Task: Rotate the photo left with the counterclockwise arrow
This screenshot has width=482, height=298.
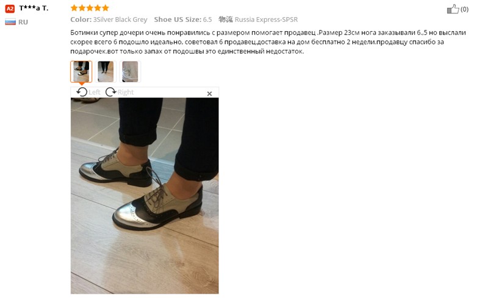Action: pyautogui.click(x=82, y=92)
